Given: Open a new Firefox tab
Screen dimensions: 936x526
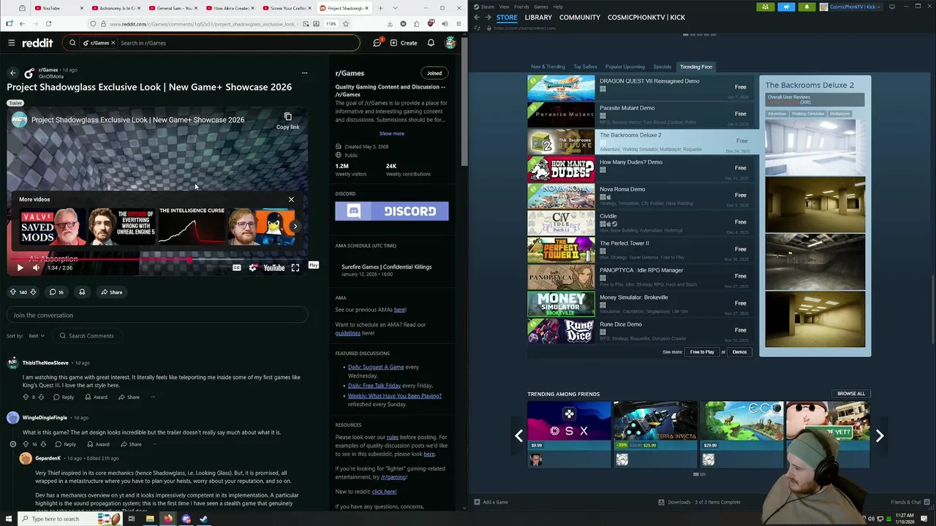Looking at the screenshot, I should [380, 8].
